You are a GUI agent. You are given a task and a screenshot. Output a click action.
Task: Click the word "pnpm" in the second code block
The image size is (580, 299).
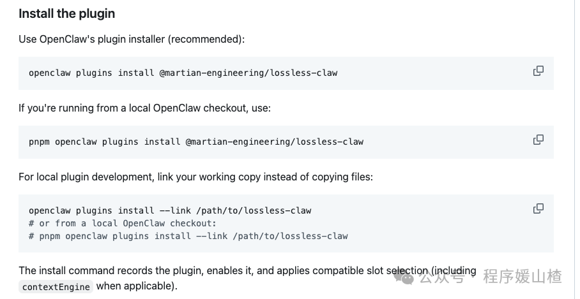coord(39,142)
